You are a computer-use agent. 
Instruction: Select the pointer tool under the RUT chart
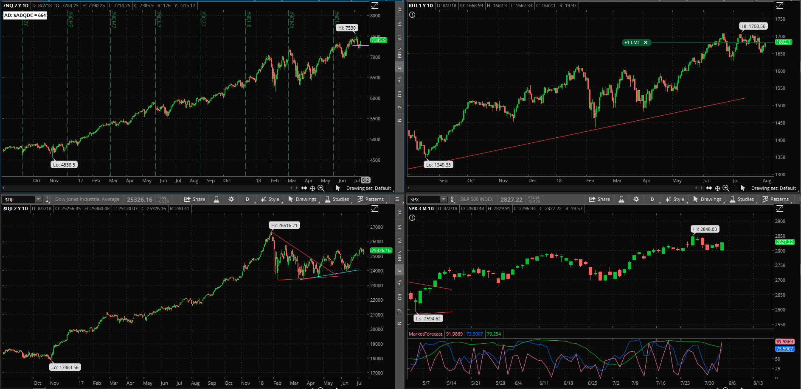tap(743, 188)
